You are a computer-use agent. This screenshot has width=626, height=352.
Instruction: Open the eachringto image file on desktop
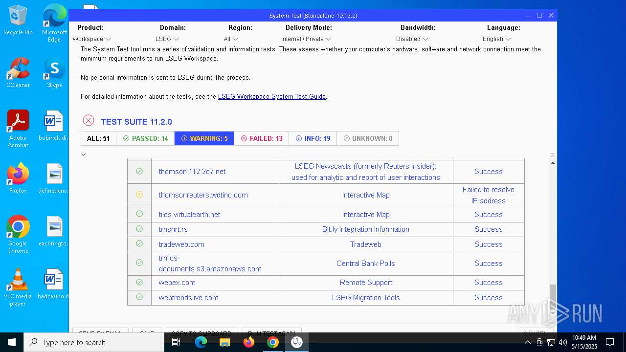click(54, 231)
